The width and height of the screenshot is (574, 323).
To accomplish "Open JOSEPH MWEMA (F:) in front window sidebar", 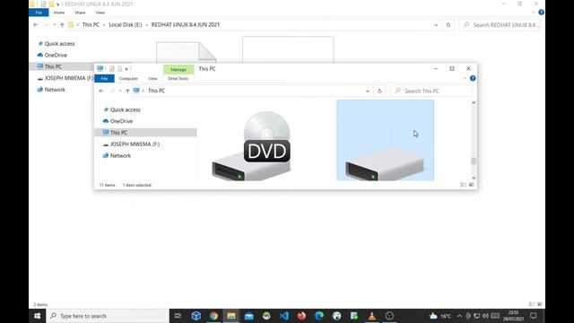I will (135, 144).
